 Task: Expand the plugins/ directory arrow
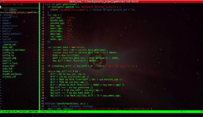pyautogui.click(x=1, y=29)
